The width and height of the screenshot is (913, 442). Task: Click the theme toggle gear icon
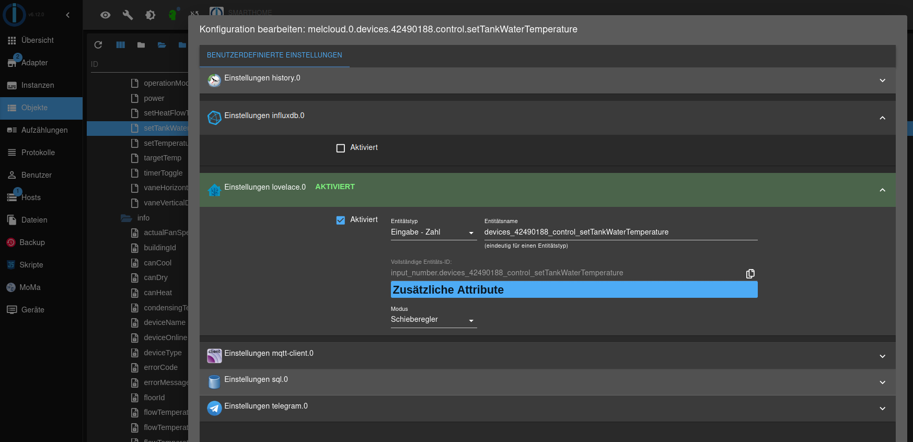(151, 15)
